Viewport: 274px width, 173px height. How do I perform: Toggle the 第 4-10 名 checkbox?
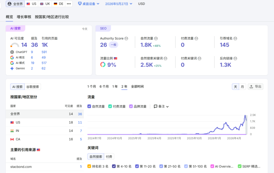point(114,166)
